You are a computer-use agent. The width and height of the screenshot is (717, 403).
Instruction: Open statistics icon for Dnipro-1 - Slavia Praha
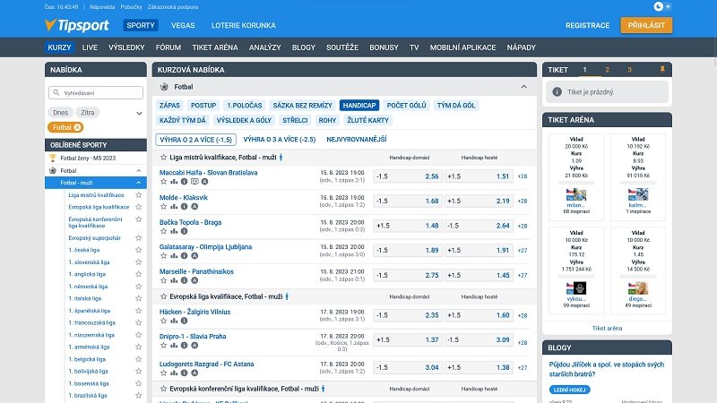pos(174,346)
